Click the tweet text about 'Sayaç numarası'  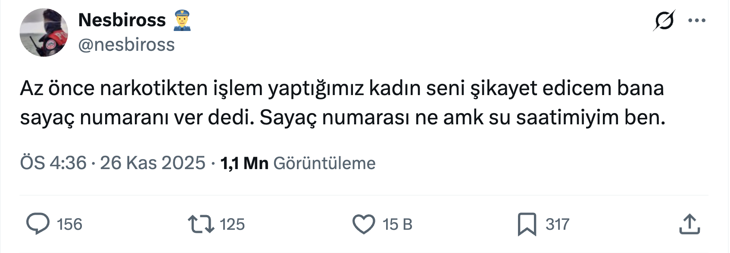coord(343,102)
